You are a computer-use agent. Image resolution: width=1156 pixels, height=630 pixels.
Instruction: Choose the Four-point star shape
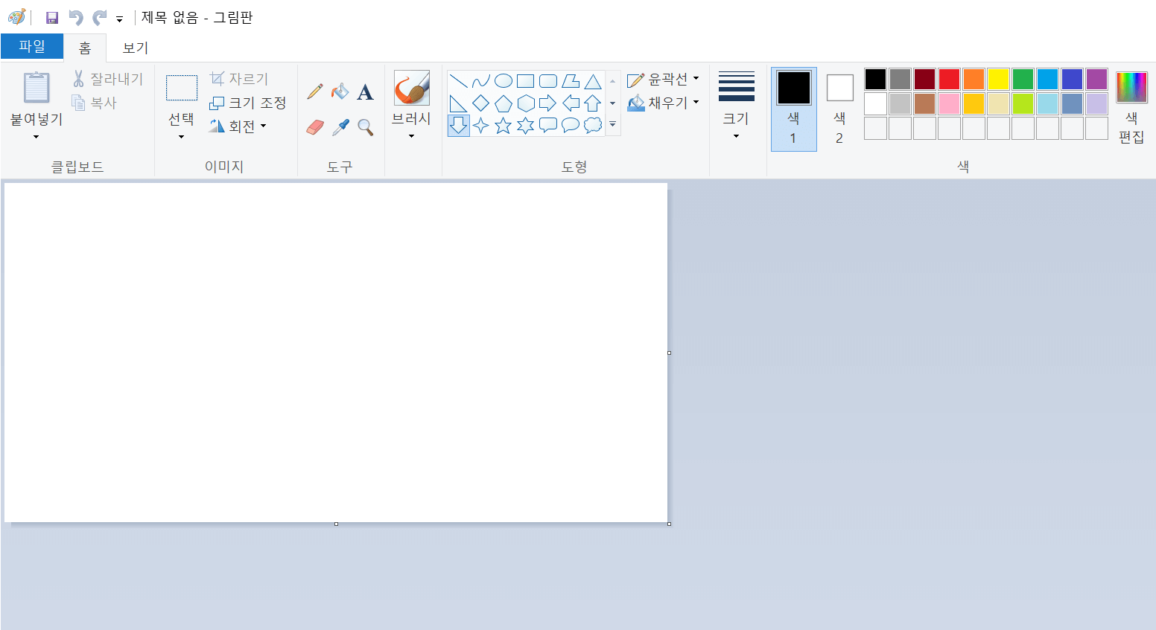coord(481,126)
